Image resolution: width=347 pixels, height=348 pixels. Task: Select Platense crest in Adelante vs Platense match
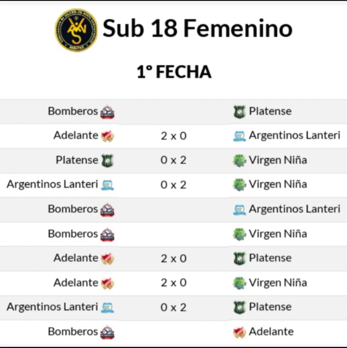coord(239,259)
